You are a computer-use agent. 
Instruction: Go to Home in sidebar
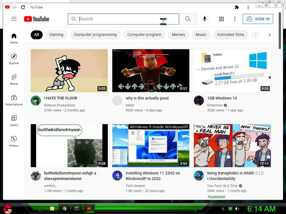click(x=14, y=38)
